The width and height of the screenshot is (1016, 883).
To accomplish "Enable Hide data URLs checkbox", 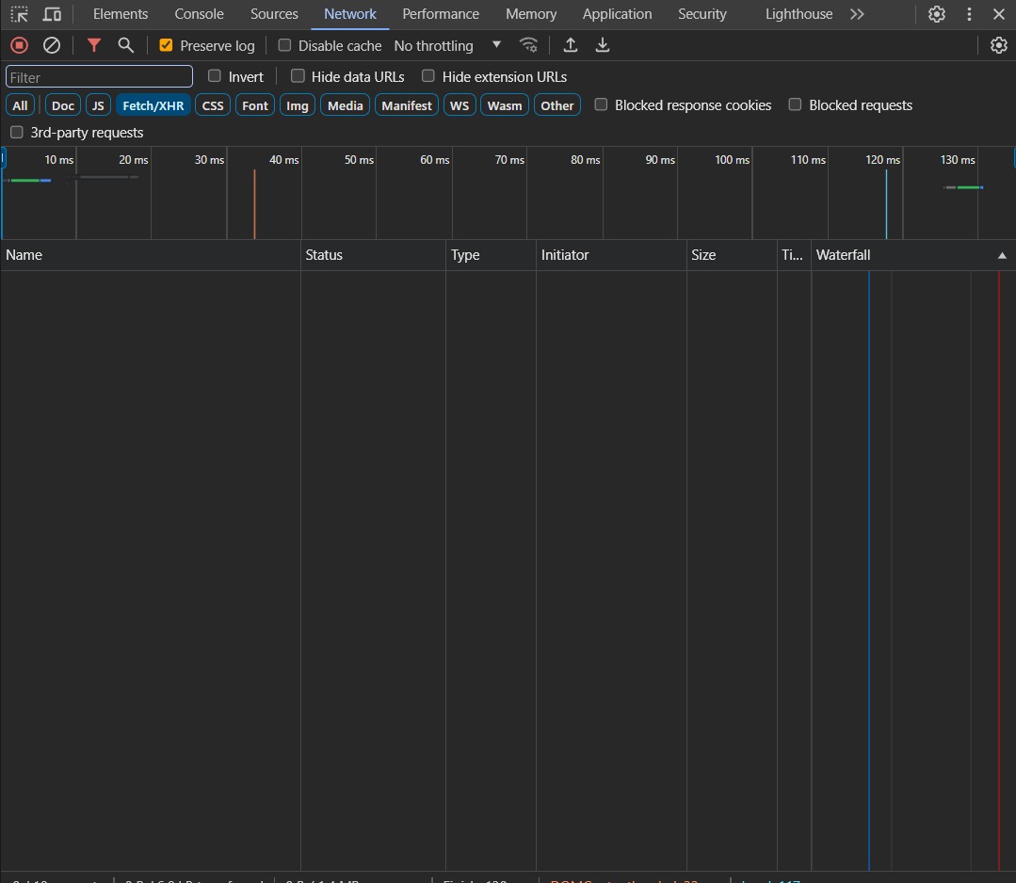I will click(298, 76).
